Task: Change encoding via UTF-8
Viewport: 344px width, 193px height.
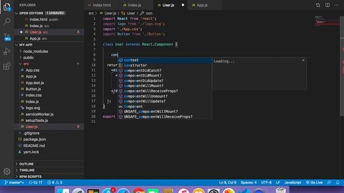Action: (x=266, y=182)
